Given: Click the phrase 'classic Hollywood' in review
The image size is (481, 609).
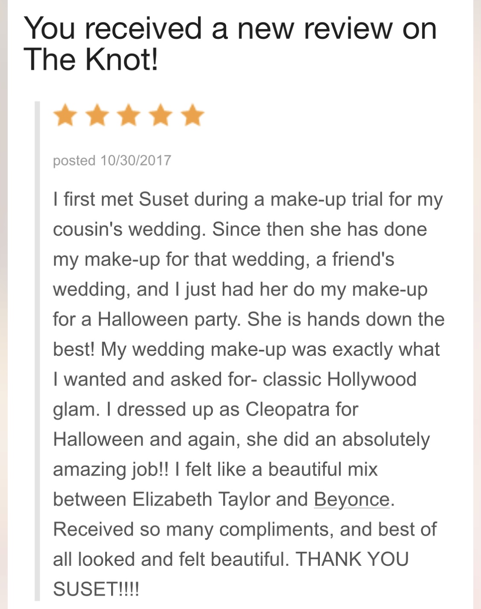Looking at the screenshot, I should coord(339,380).
